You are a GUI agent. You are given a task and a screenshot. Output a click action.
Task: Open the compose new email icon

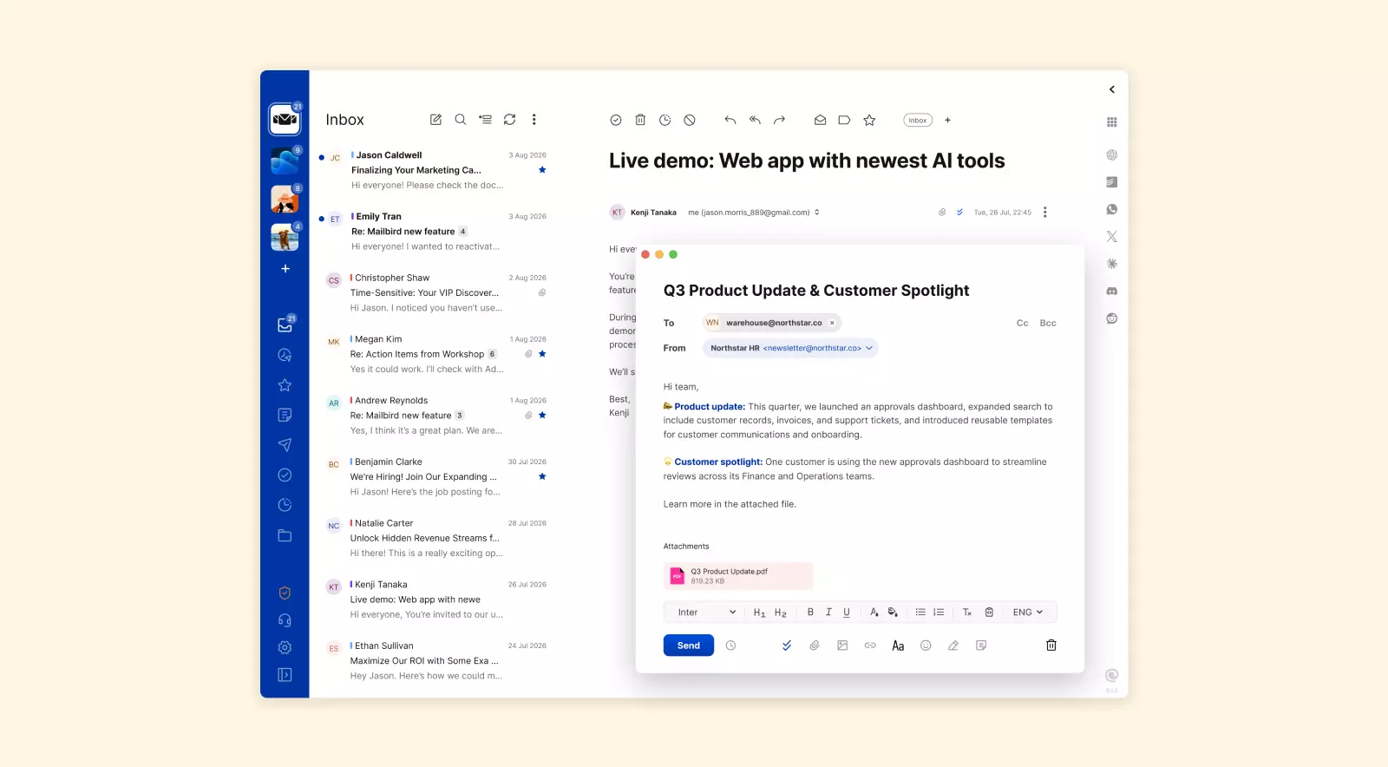tap(435, 120)
